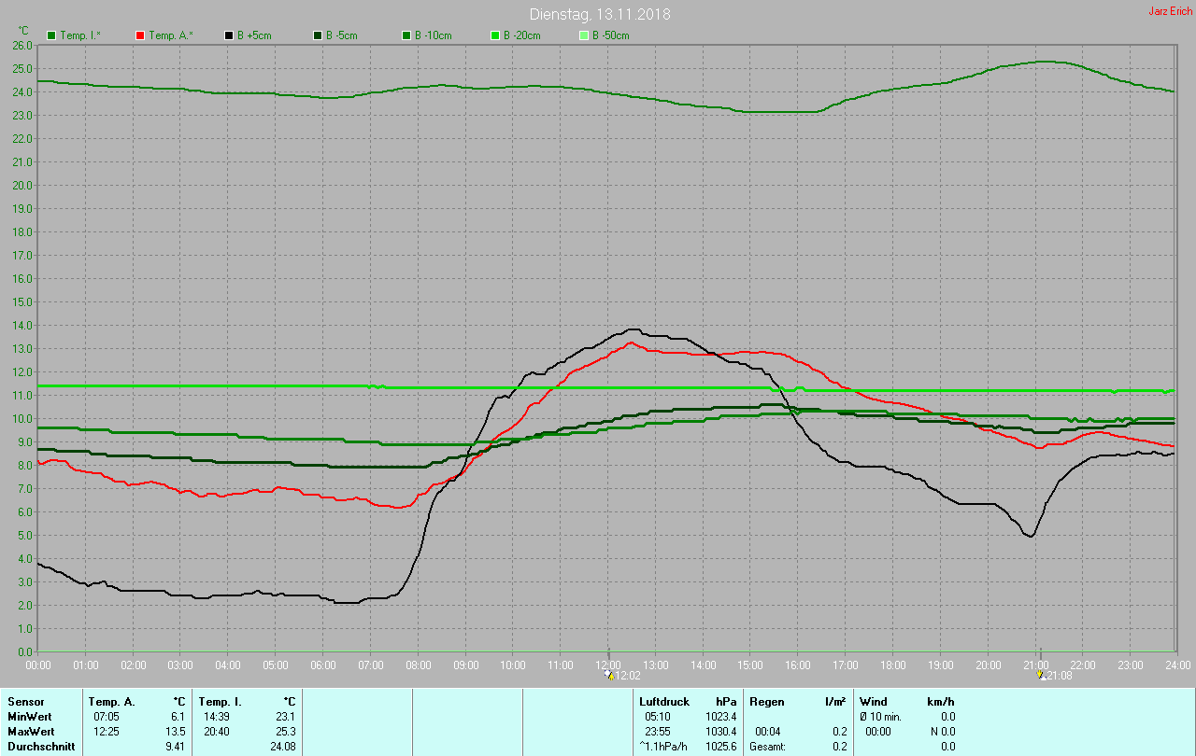Click the 21:08 marker icon on time axis
Screen dimensions: 1196x756
[1042, 675]
